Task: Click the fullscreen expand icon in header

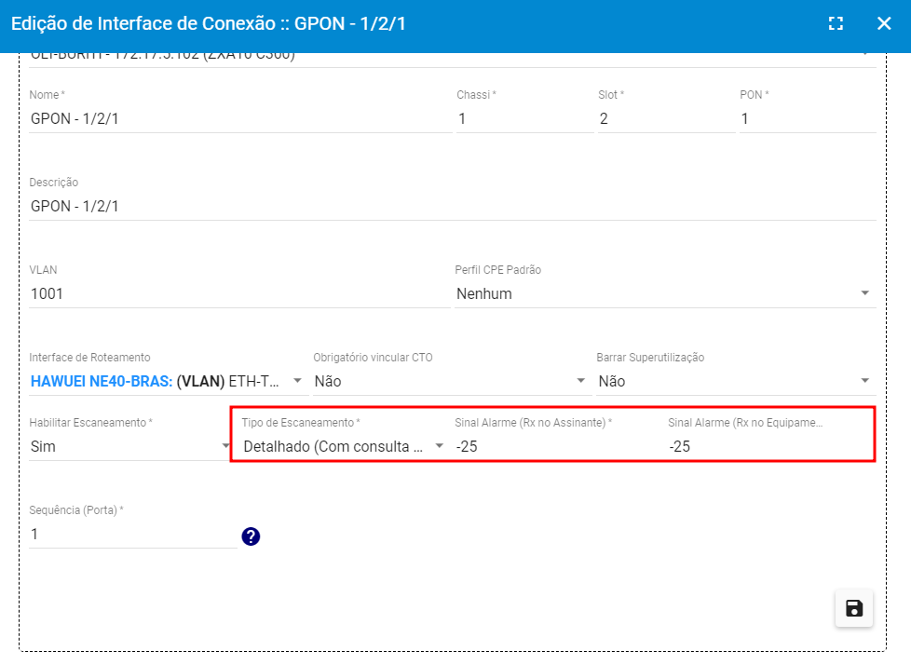Action: click(836, 23)
